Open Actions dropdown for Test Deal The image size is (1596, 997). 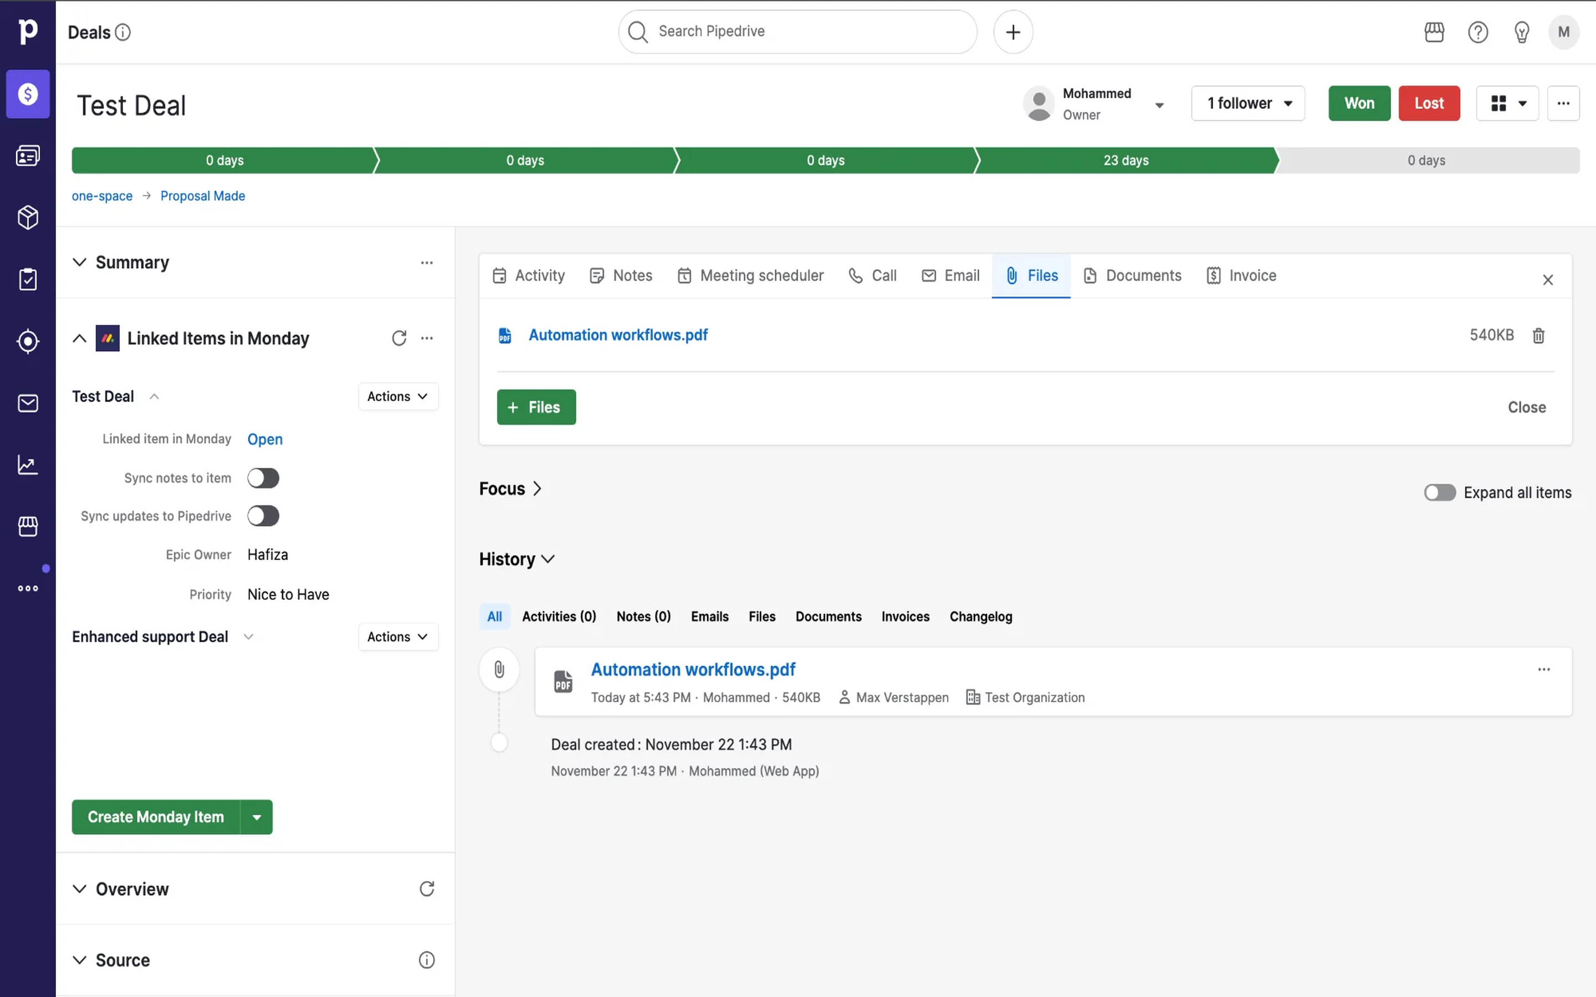398,396
